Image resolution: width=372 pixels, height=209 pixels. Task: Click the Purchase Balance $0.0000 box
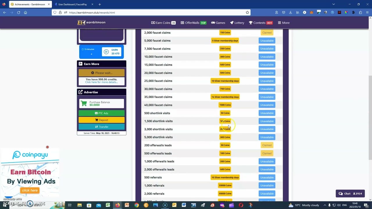click(x=101, y=104)
